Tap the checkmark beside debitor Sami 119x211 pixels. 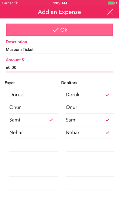tap(107, 120)
